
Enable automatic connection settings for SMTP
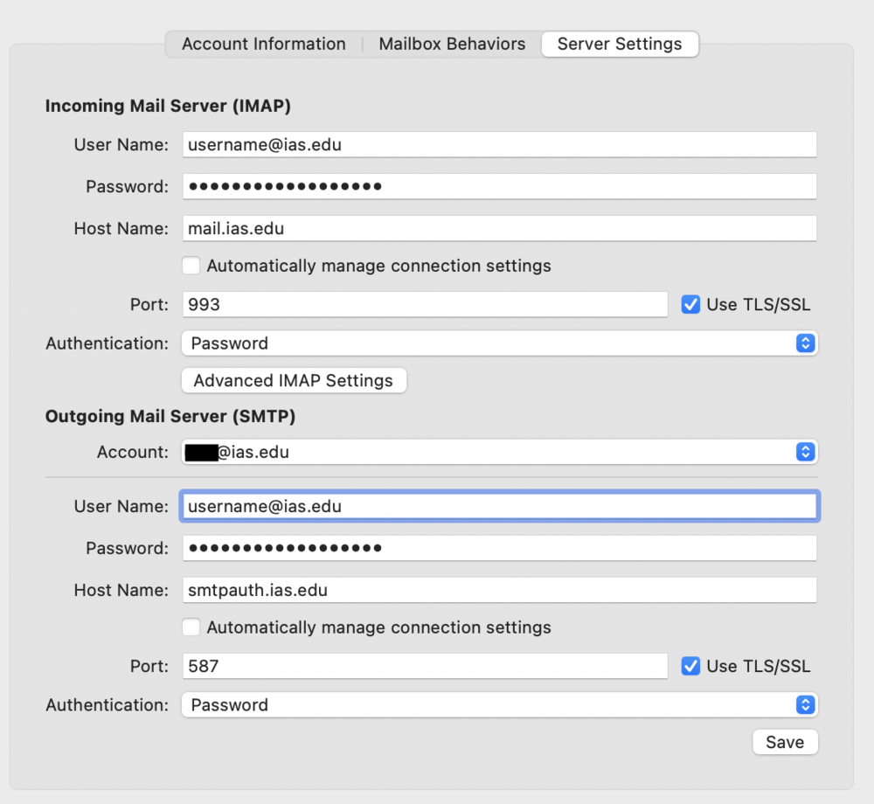pyautogui.click(x=191, y=627)
